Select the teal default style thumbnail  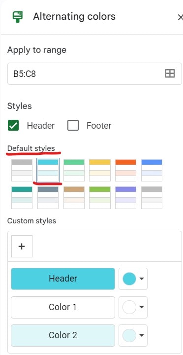22,197
